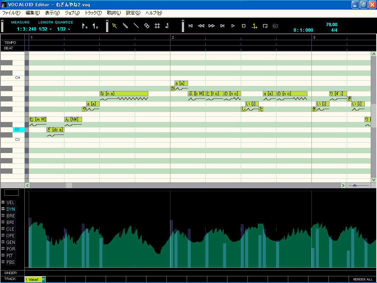Image resolution: width=377 pixels, height=283 pixels.
Task: Select the BRE control parameter button
Action: point(11,216)
